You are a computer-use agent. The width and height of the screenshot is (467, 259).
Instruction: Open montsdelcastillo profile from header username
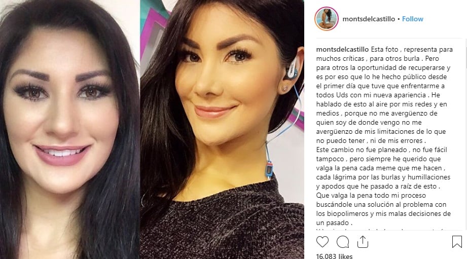[x=369, y=19]
